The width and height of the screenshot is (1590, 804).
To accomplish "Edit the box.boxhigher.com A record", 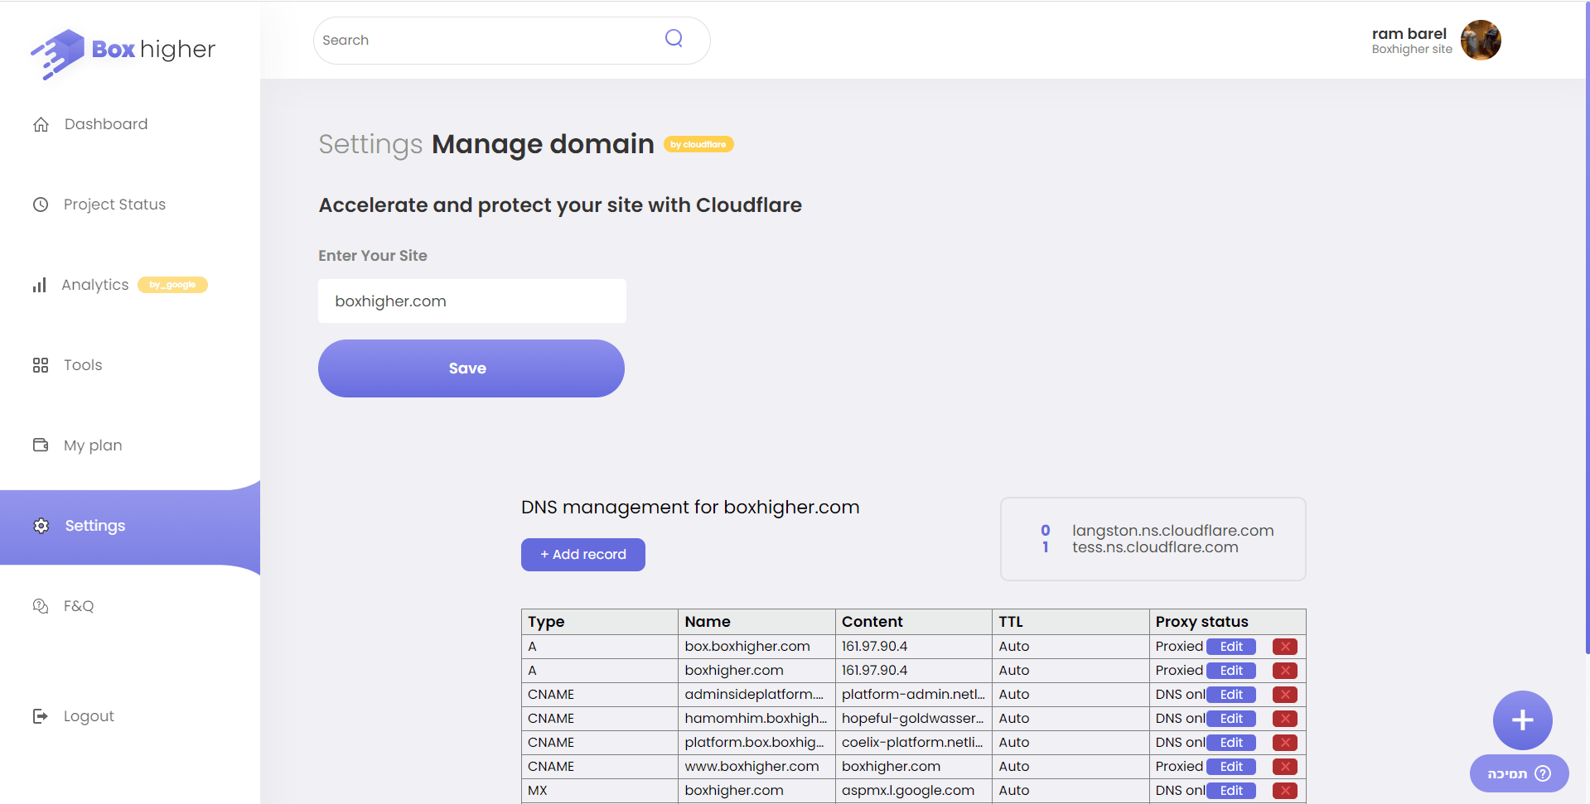I will coord(1231,647).
